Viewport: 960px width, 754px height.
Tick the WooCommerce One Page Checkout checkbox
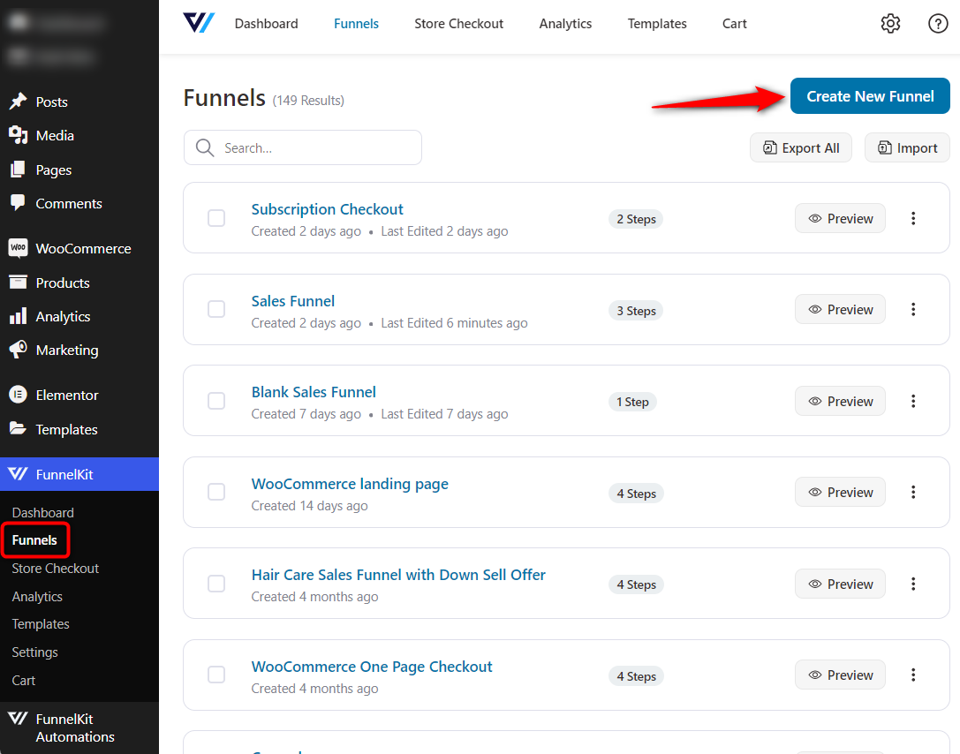216,675
